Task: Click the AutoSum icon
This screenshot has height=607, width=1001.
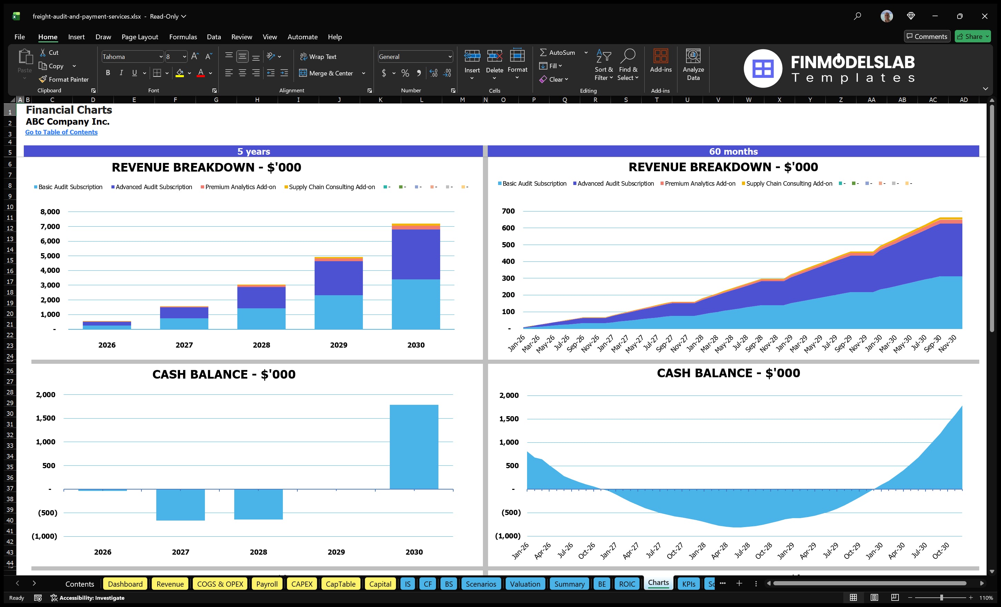Action: point(544,52)
